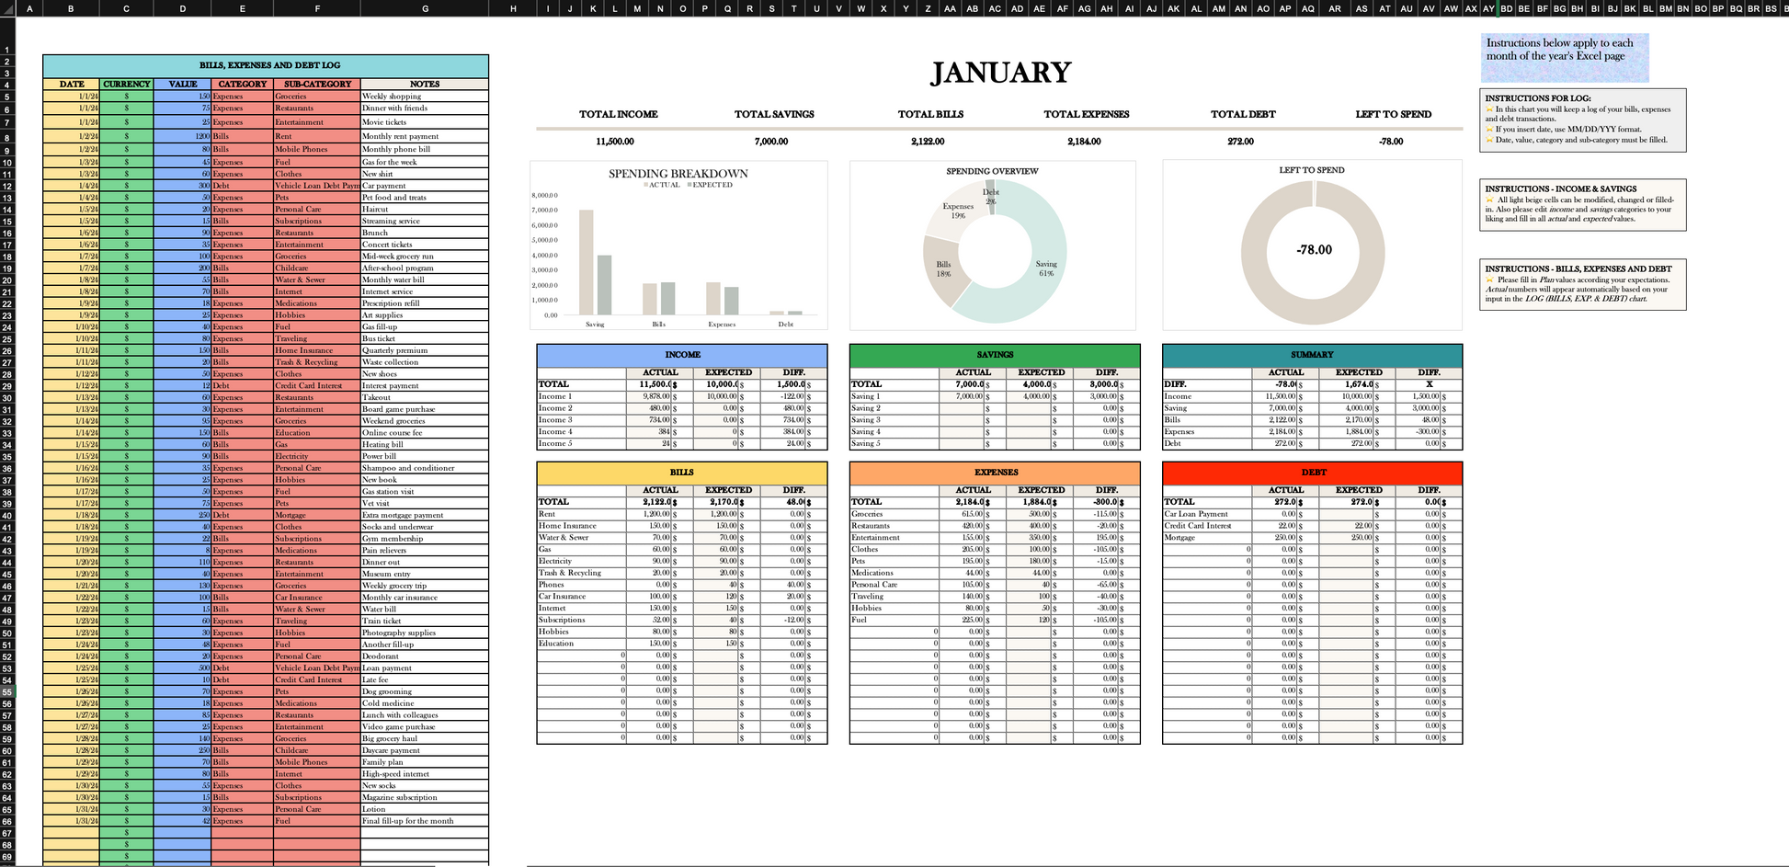The height and width of the screenshot is (867, 1789).
Task: Select the 'Saving 1' row label
Action: pos(894,396)
